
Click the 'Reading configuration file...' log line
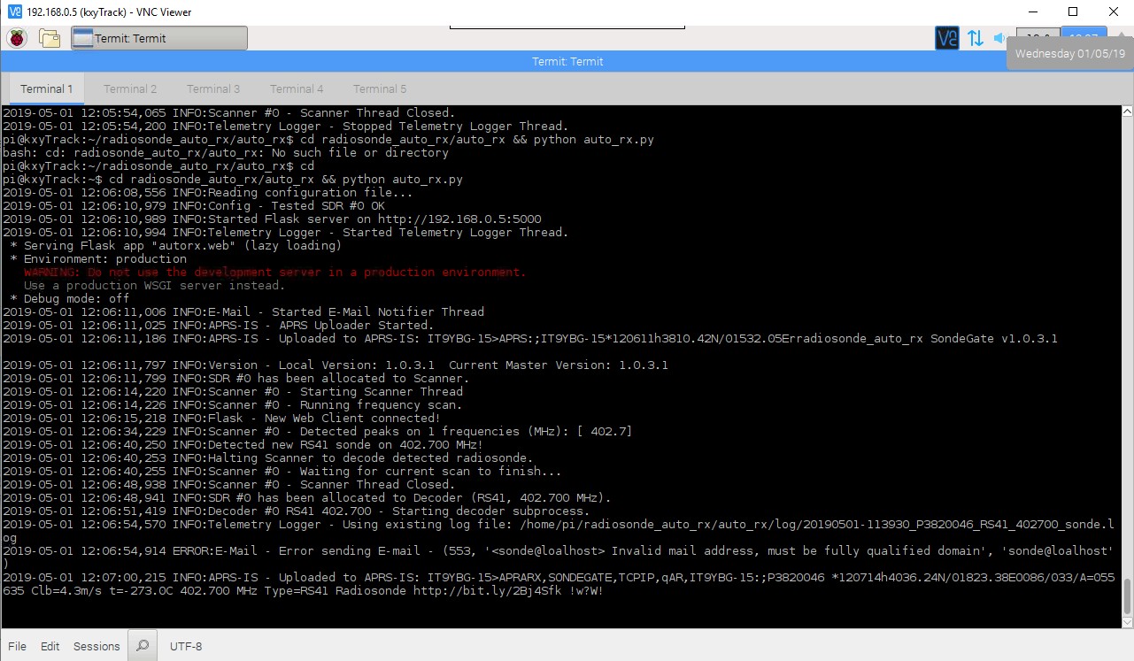pyautogui.click(x=208, y=192)
